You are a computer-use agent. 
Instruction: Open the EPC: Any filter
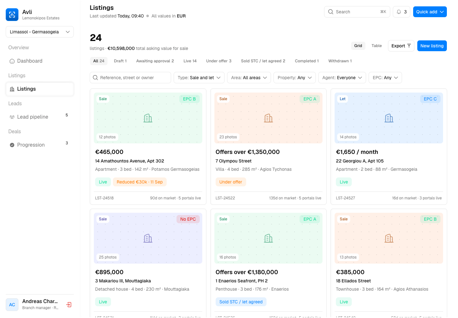tap(385, 78)
